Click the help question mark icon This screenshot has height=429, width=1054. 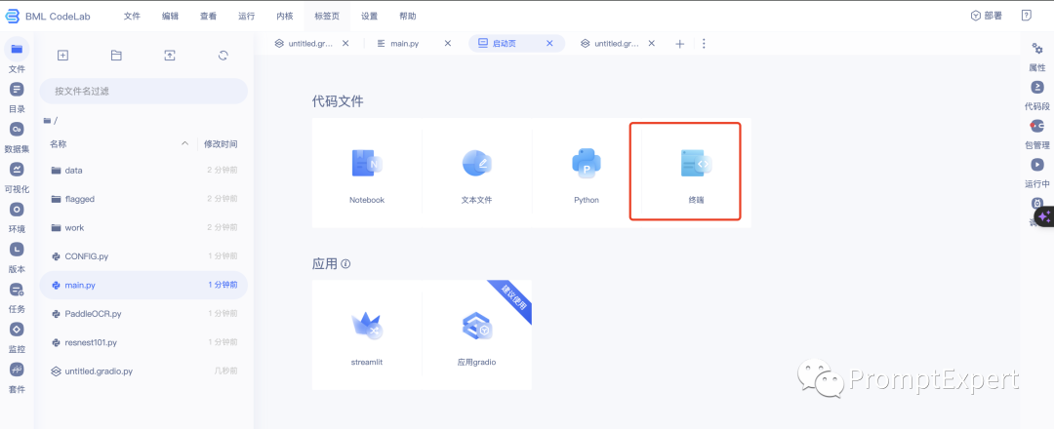[x=1027, y=16]
